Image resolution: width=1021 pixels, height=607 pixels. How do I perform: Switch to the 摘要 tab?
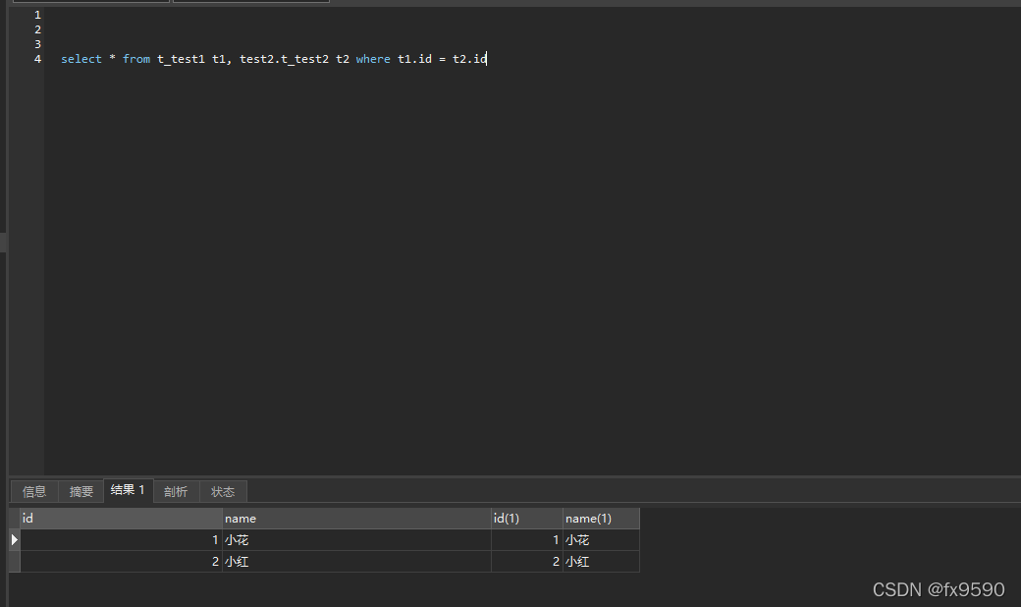tap(81, 491)
